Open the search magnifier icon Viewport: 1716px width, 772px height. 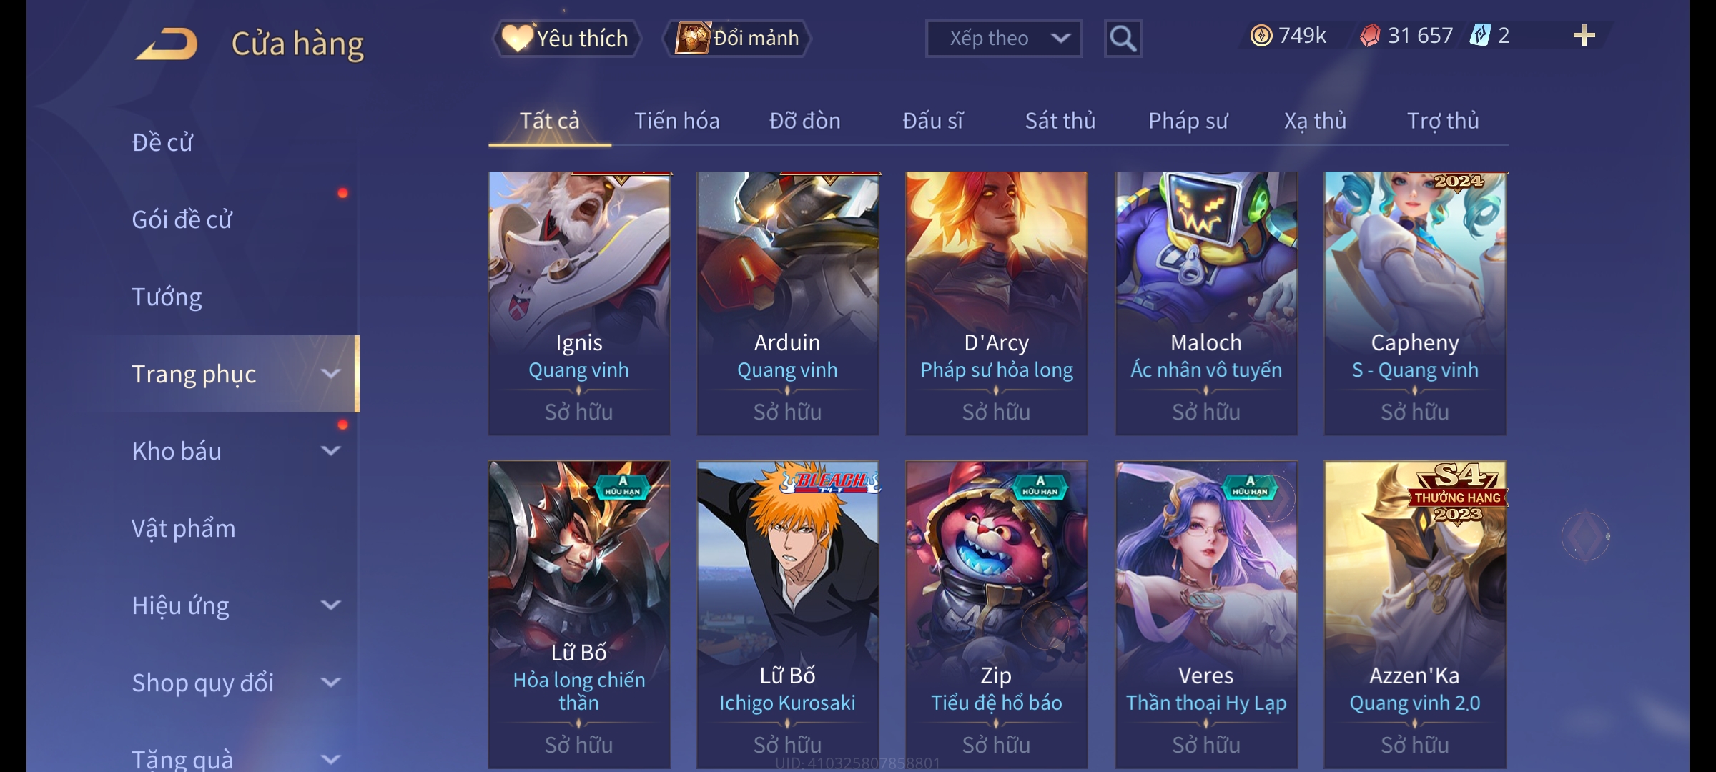[x=1123, y=39]
